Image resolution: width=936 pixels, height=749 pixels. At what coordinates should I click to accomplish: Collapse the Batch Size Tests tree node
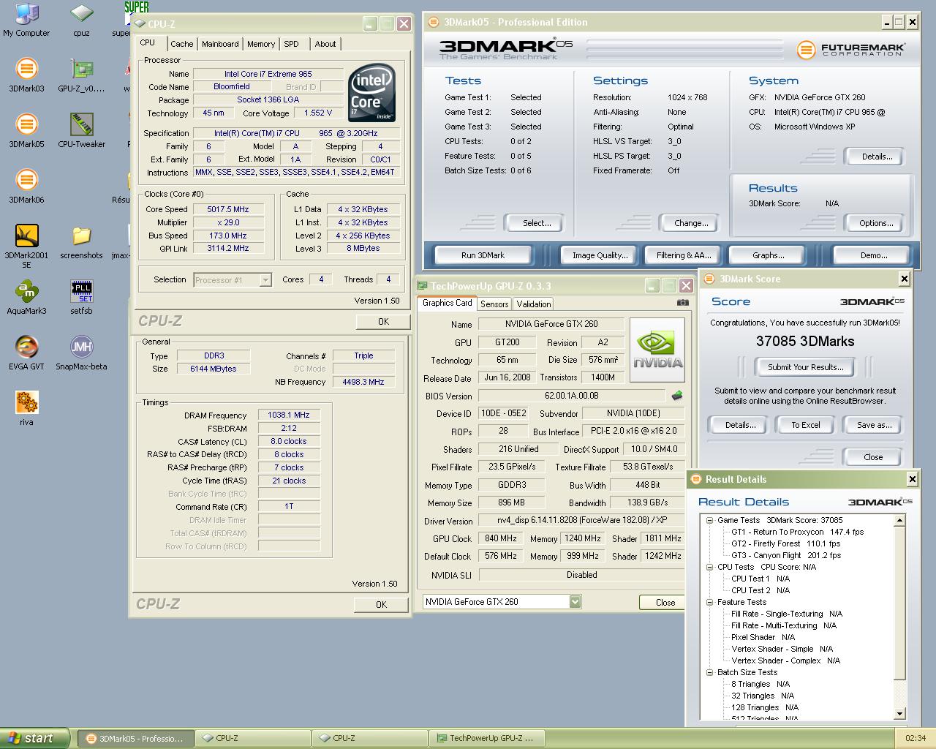tap(709, 672)
